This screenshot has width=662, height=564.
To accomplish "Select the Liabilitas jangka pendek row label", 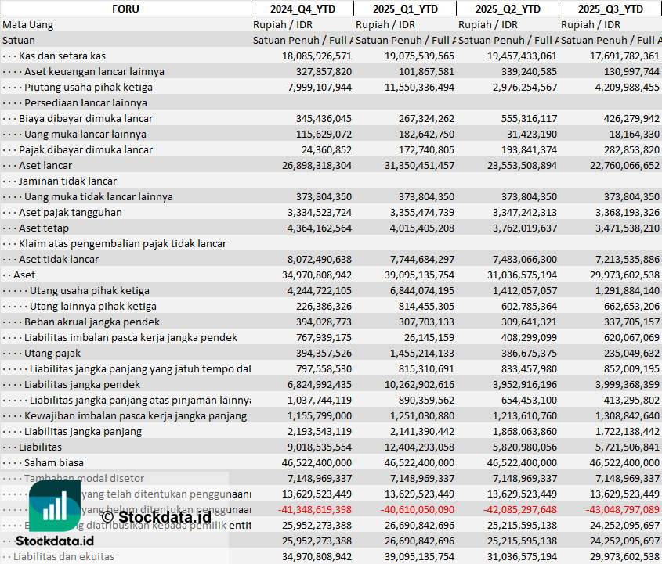I will tap(82, 384).
